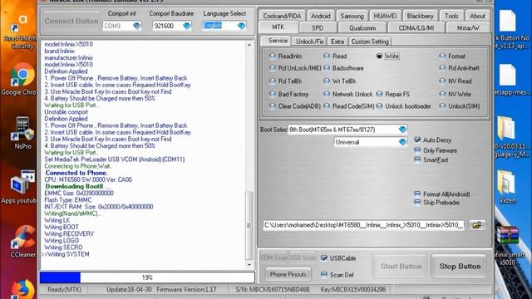Expand the Comport Baudrate 921600 dropdown

(x=186, y=26)
